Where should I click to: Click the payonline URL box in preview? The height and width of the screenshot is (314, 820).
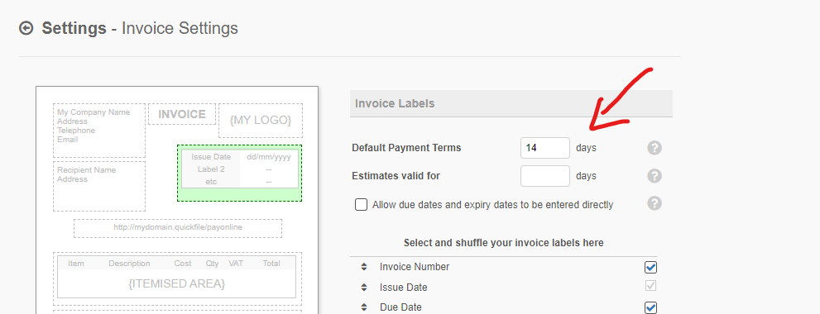point(178,228)
